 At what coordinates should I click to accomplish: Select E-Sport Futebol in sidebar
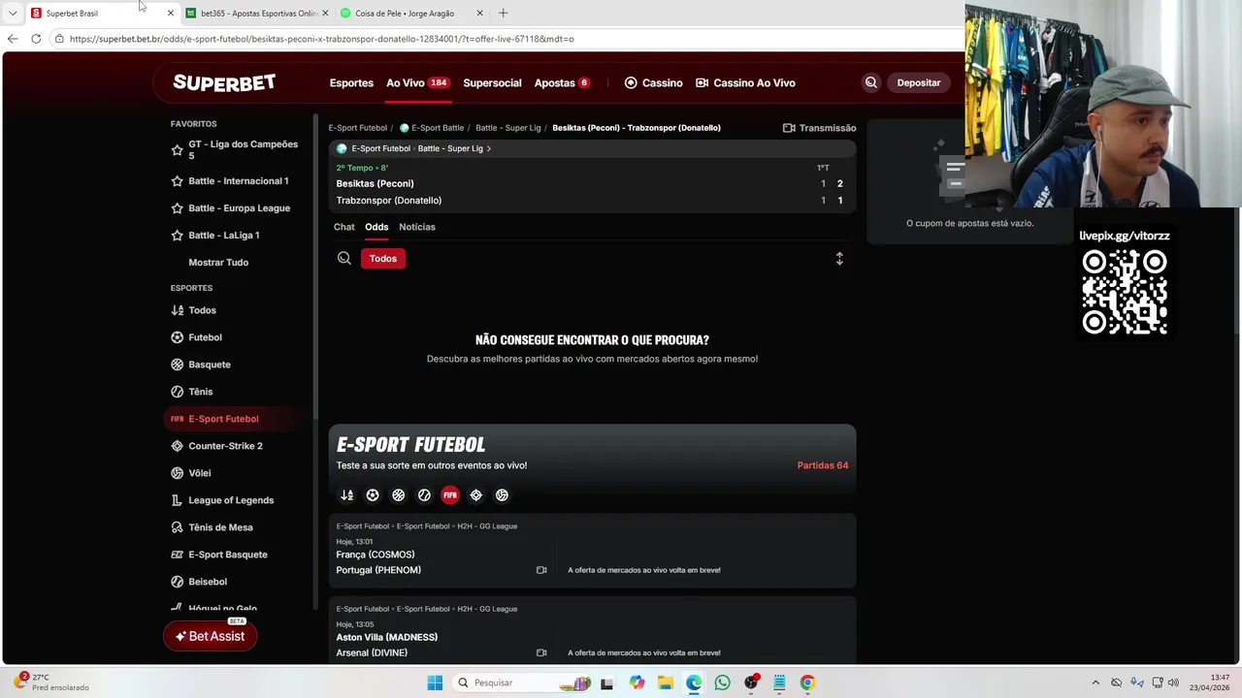pos(223,419)
